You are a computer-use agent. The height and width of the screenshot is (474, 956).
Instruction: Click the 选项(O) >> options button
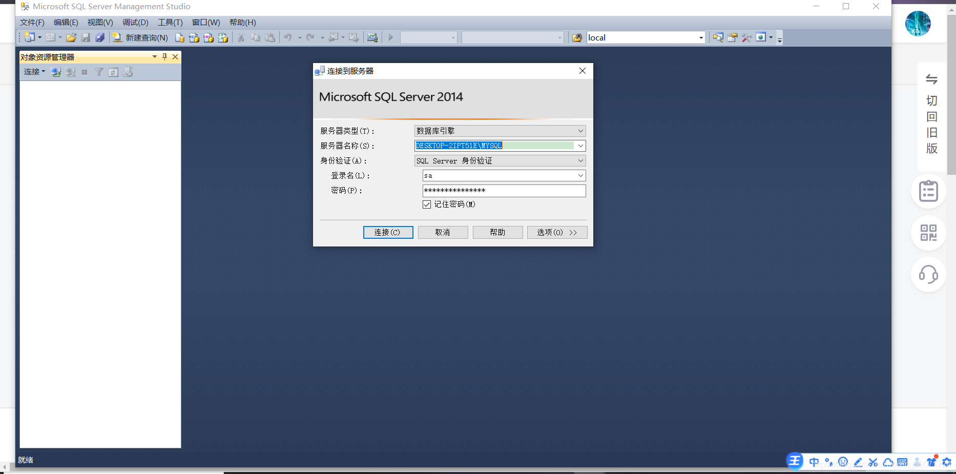(557, 232)
